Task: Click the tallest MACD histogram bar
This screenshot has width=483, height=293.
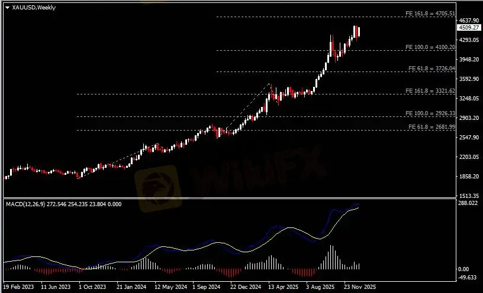Action: [331, 258]
